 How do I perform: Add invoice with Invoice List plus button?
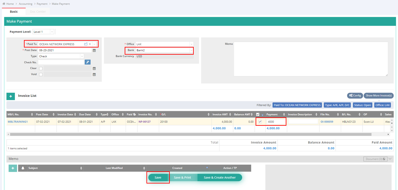coord(11,96)
